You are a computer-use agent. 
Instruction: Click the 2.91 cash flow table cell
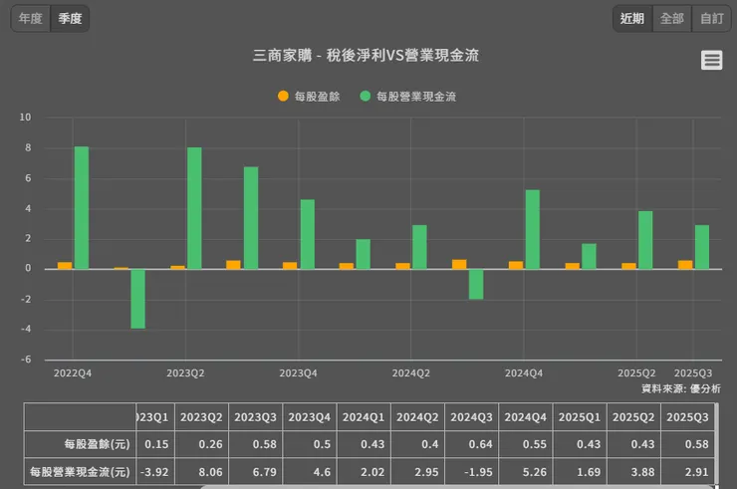coord(687,472)
